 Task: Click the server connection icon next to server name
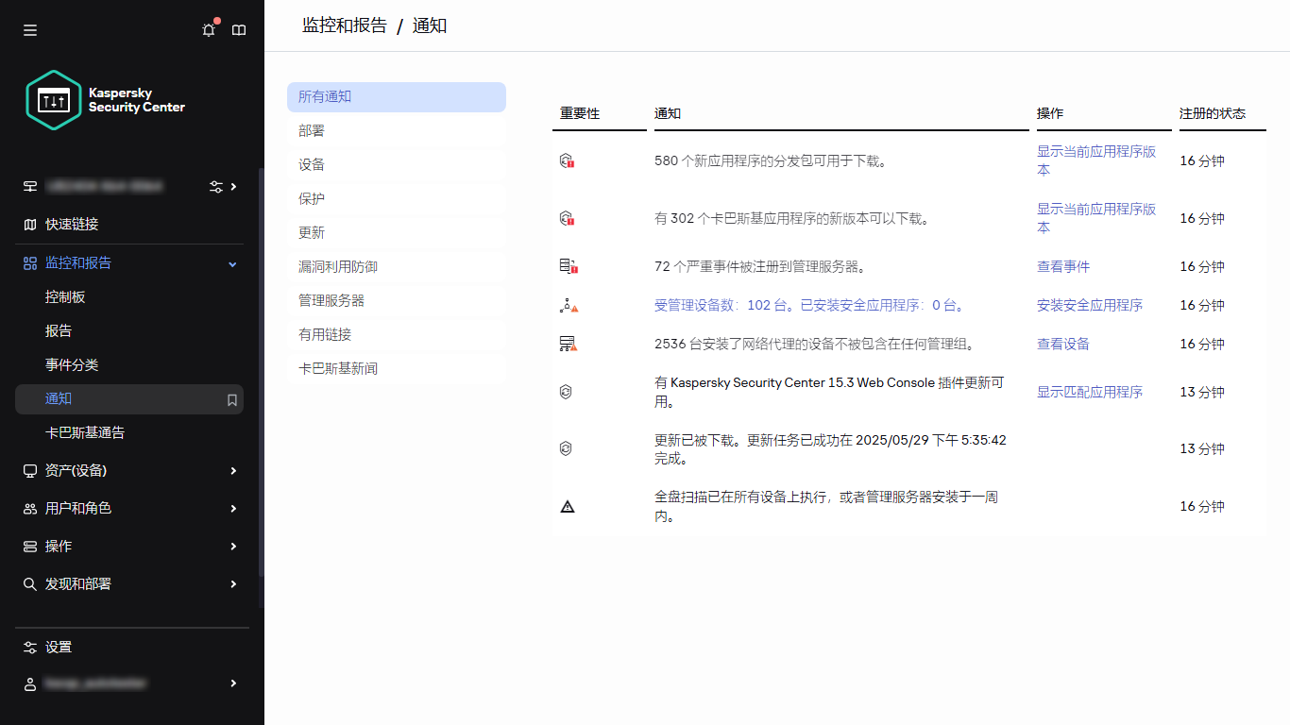point(215,187)
